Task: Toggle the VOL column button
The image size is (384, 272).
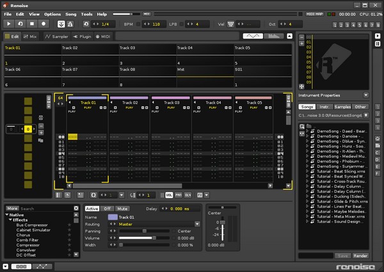Action: (170, 195)
